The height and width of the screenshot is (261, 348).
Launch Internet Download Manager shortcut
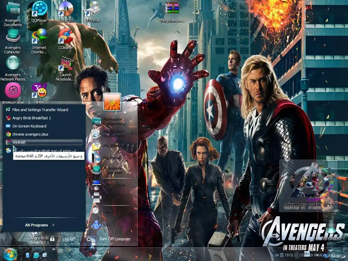39,41
